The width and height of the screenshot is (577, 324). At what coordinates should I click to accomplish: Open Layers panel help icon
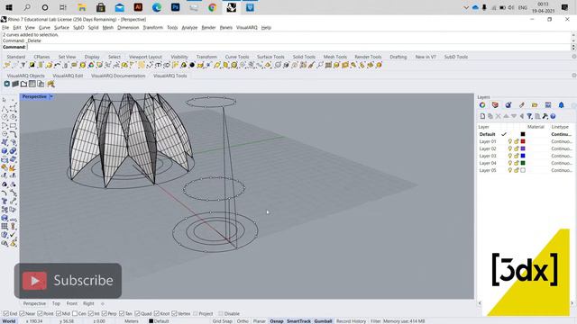click(553, 116)
